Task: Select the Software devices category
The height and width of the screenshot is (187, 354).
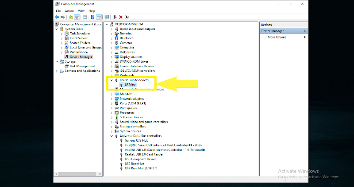Action: 131,117
